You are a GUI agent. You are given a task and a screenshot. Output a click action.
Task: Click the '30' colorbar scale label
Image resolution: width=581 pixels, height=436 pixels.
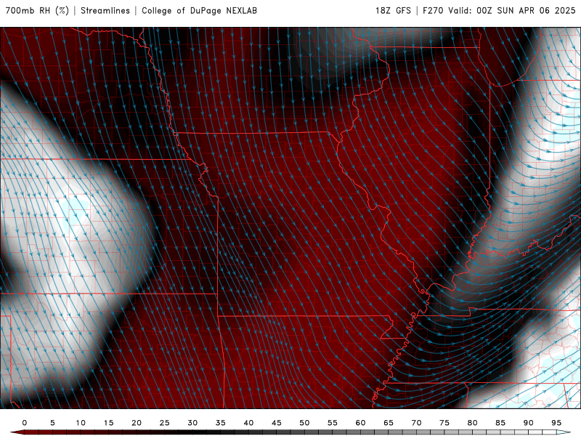192,423
